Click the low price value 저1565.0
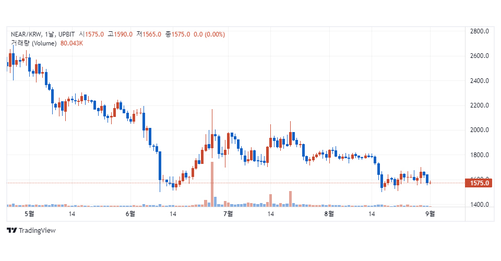 148,34
